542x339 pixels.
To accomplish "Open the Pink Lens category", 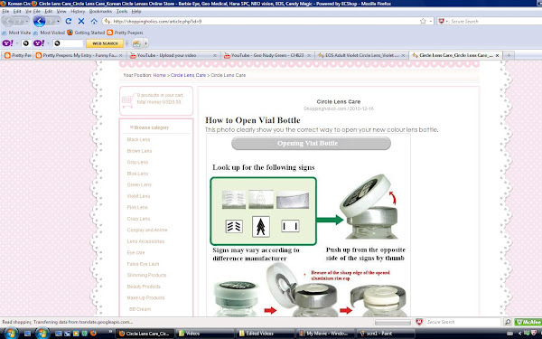I will (x=137, y=208).
